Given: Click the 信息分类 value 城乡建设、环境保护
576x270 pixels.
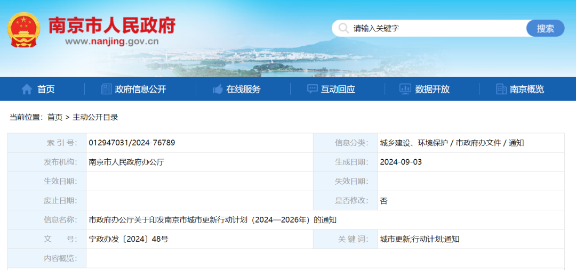Looking at the screenshot, I should pyautogui.click(x=414, y=143).
